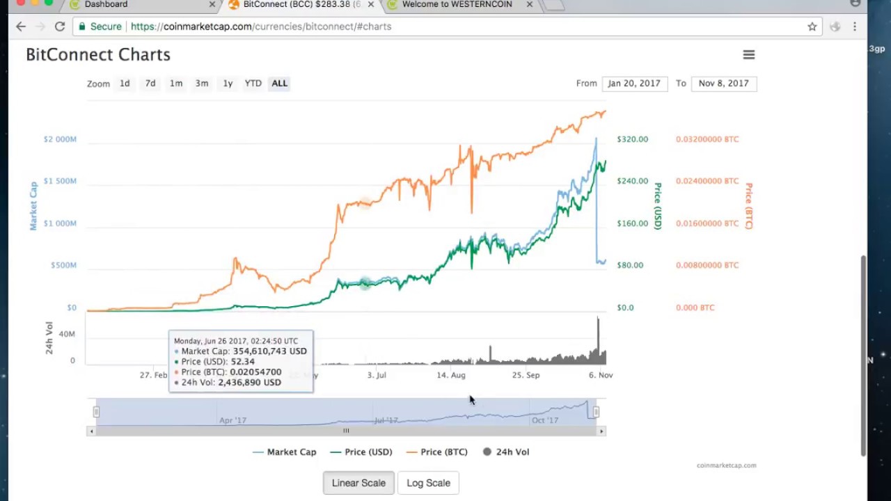
Task: Open a new browser tab
Action: [x=553, y=5]
